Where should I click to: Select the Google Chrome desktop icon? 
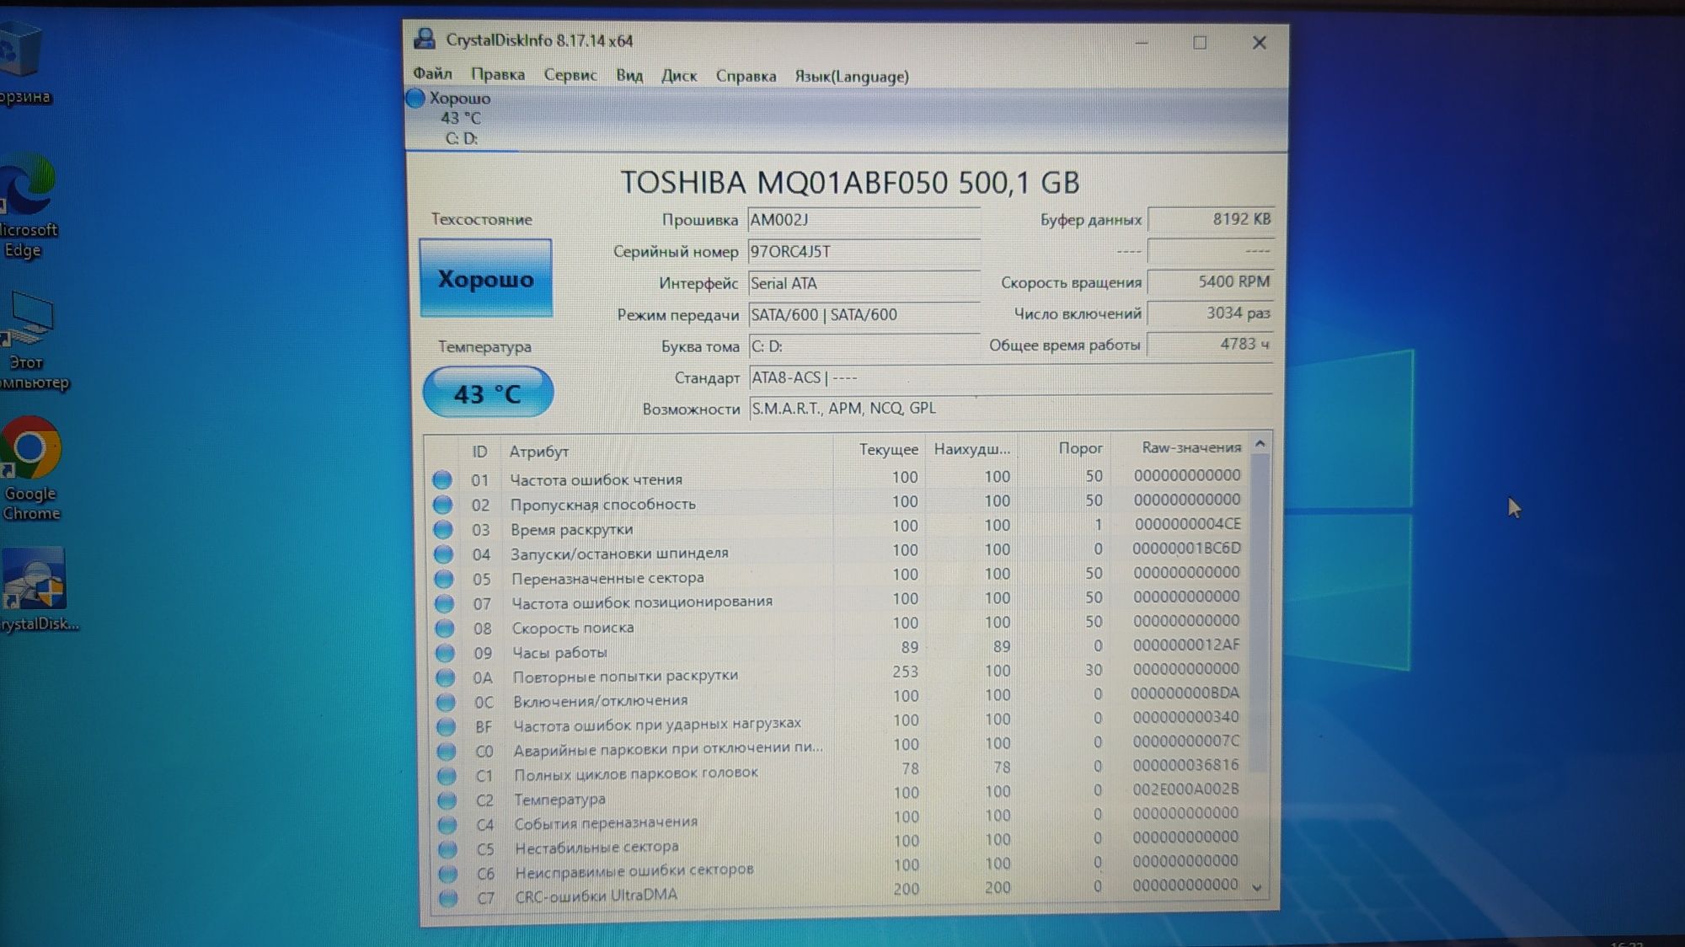coord(31,468)
